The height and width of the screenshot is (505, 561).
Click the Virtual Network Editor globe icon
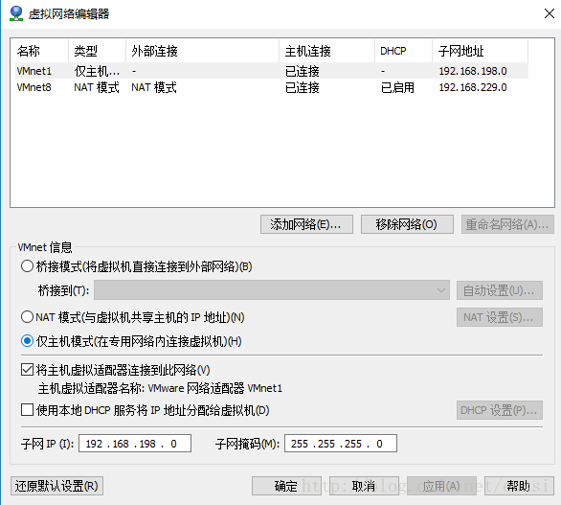[x=16, y=13]
